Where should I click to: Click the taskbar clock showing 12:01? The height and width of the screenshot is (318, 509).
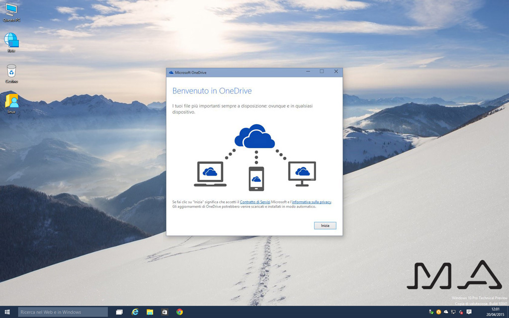click(495, 312)
